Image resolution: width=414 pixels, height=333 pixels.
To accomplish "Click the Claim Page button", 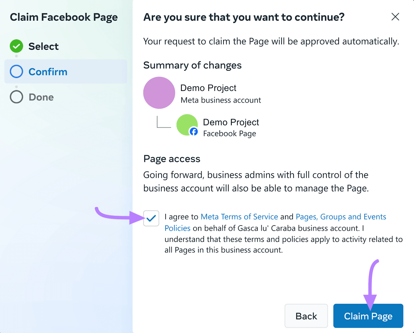I will 368,316.
